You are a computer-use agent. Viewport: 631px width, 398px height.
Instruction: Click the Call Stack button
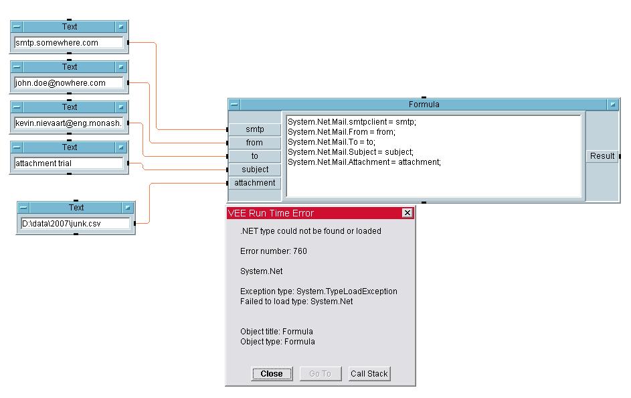coord(369,374)
